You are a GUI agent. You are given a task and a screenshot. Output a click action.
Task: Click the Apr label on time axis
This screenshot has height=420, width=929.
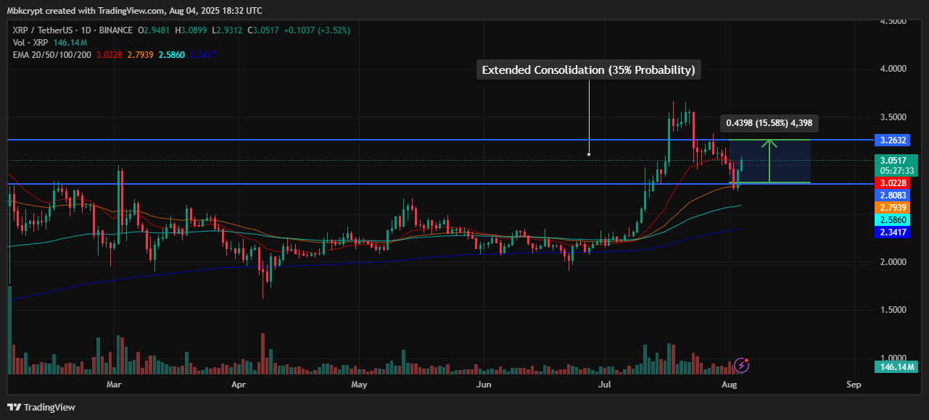(239, 385)
